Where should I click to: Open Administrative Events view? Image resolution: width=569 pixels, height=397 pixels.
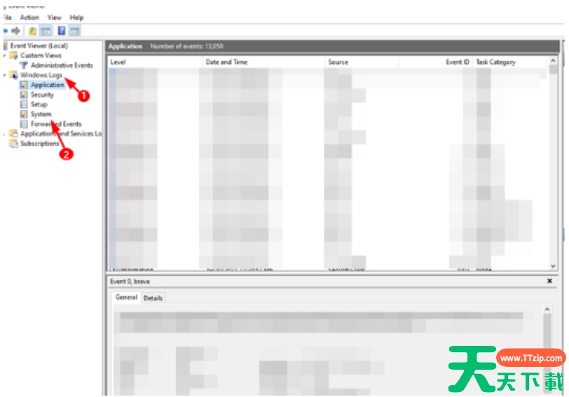pyautogui.click(x=62, y=65)
